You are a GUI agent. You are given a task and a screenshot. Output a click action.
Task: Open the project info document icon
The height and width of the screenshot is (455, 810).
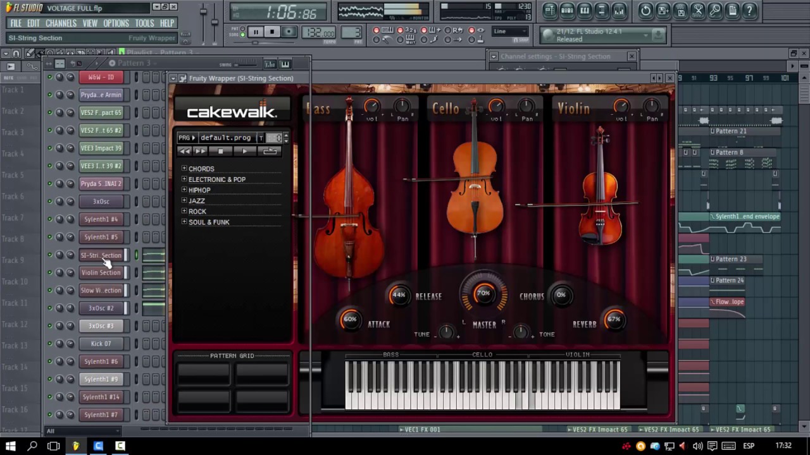(x=732, y=10)
